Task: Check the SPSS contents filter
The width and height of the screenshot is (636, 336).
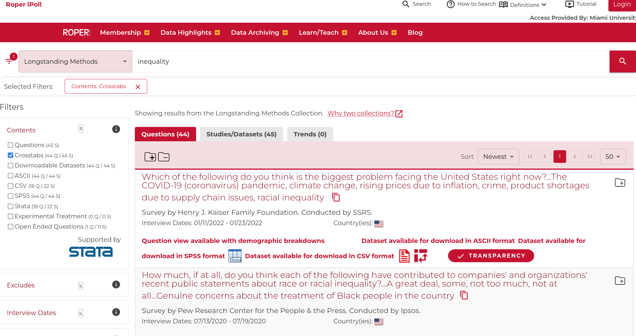Action: point(10,196)
